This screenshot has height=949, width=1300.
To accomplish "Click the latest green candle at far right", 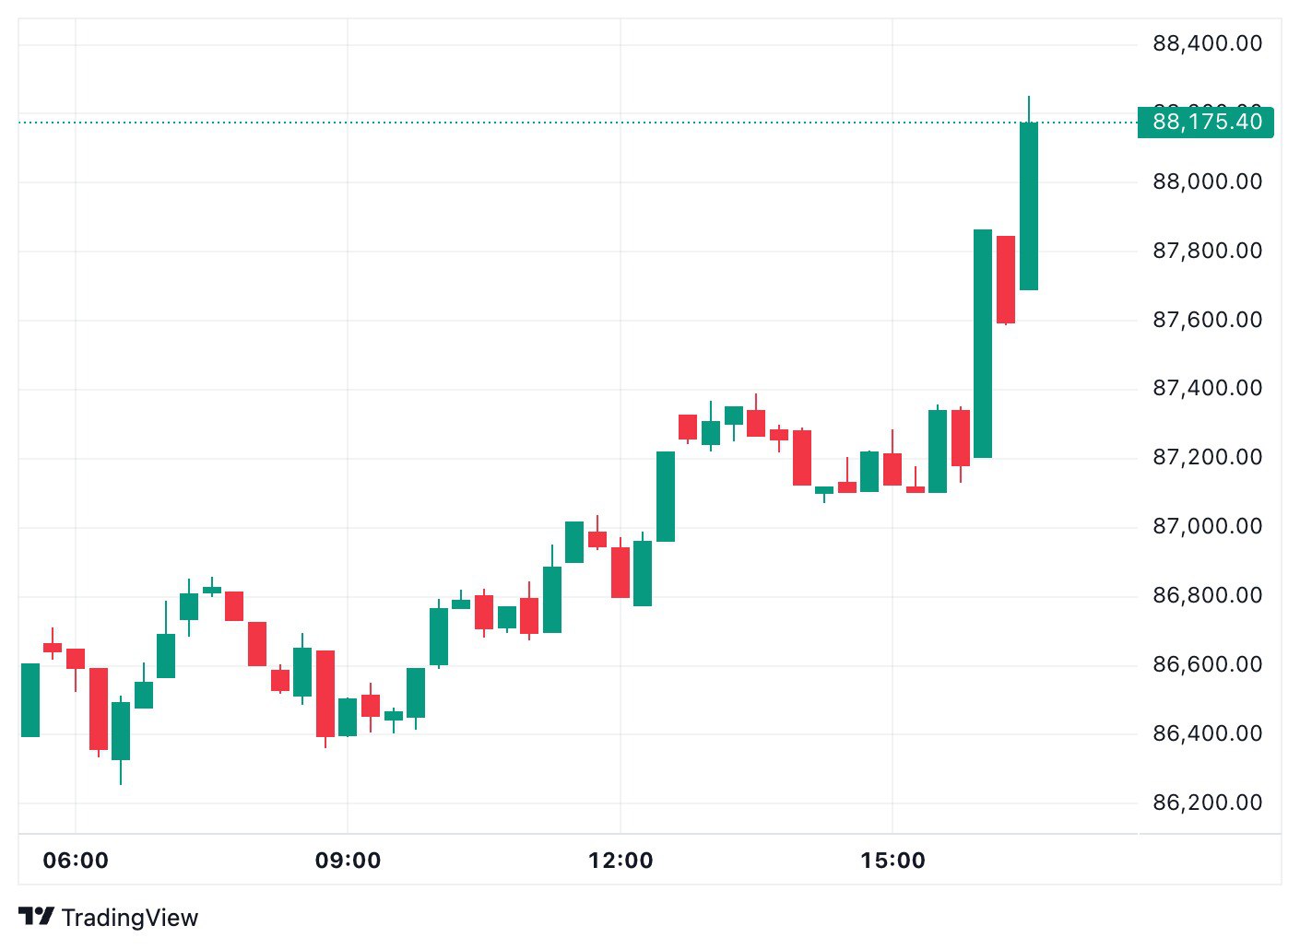I will click(1029, 206).
